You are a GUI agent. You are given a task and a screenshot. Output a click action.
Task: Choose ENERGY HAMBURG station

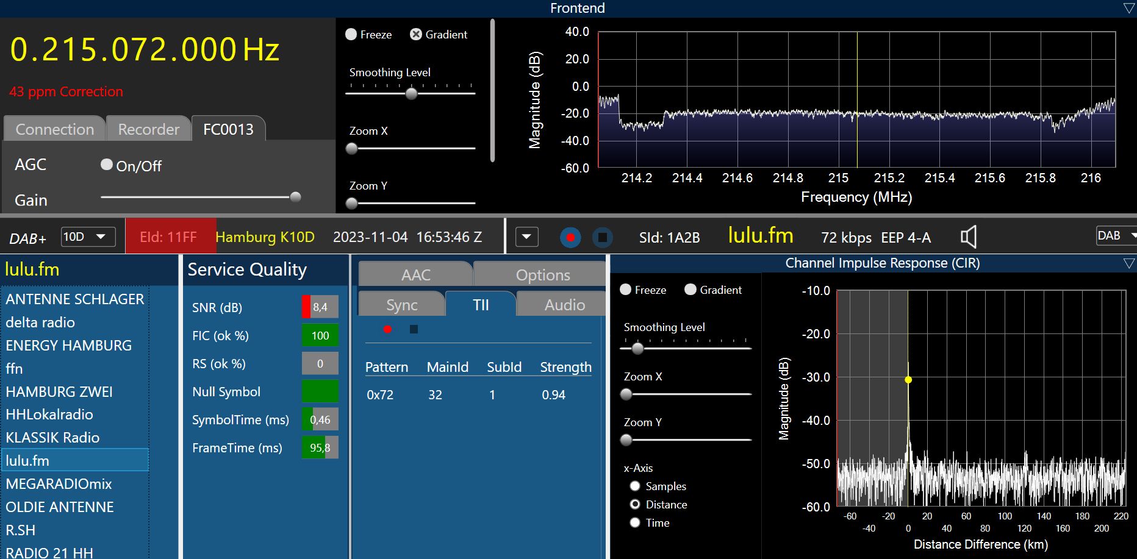68,346
